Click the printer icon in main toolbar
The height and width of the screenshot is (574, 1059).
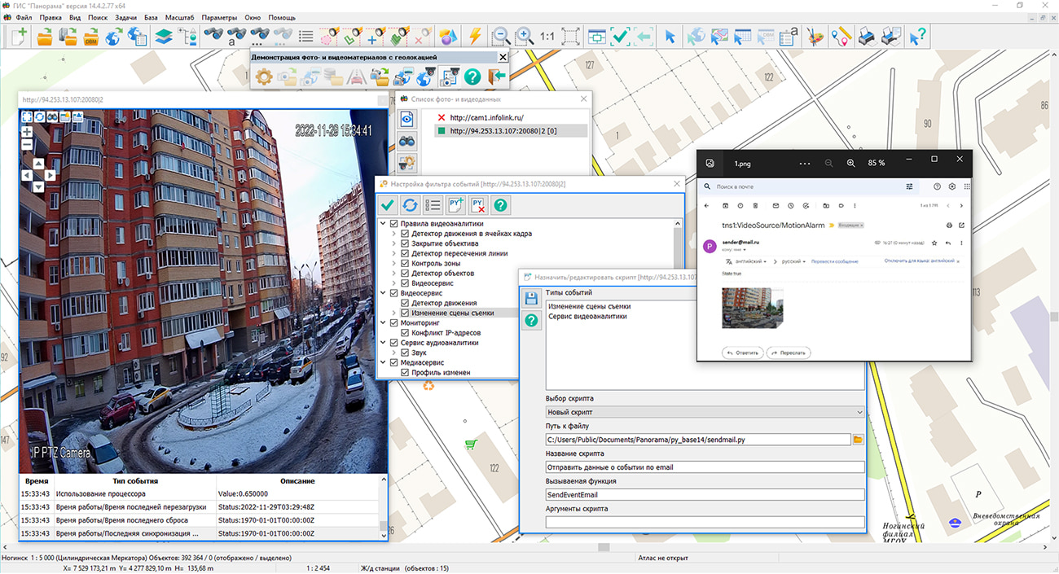point(868,36)
